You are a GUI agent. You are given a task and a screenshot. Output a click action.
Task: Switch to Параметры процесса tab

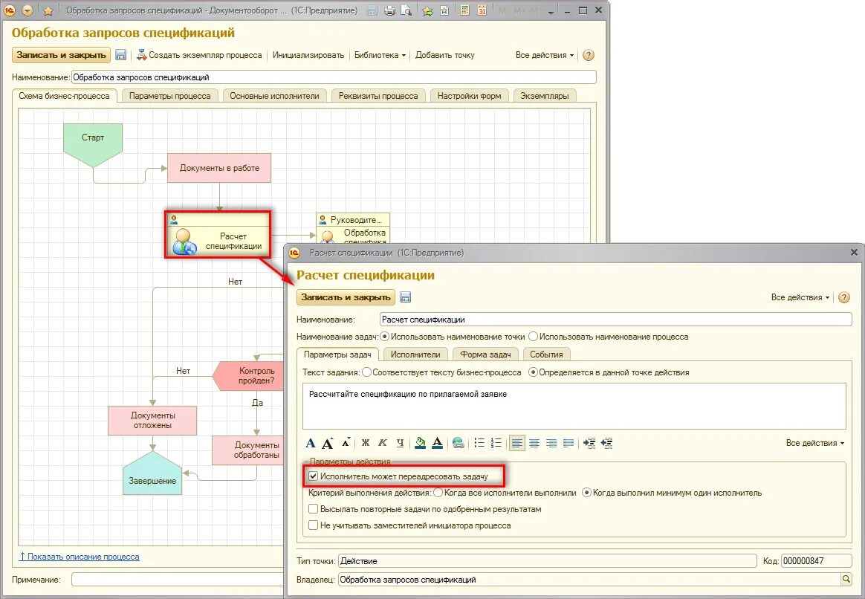pyautogui.click(x=170, y=96)
